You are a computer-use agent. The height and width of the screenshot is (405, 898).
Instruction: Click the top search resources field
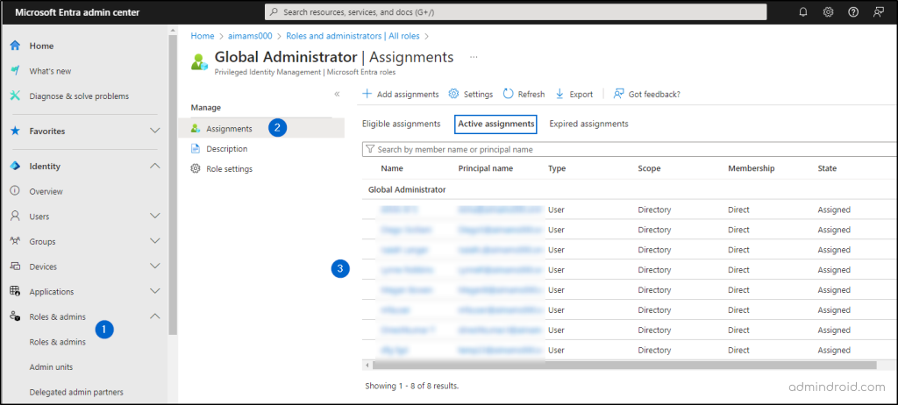click(x=516, y=12)
